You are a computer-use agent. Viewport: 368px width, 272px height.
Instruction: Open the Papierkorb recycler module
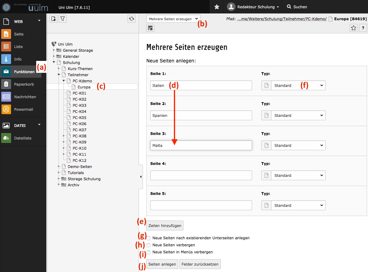coord(24,84)
